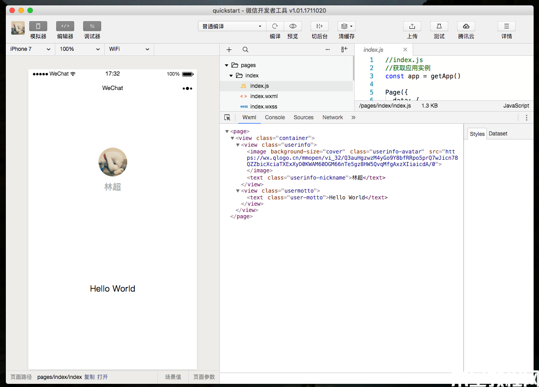Toggle the editor panel button

pos(65,26)
